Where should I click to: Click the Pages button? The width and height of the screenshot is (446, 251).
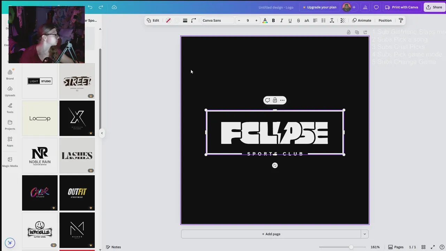396,247
